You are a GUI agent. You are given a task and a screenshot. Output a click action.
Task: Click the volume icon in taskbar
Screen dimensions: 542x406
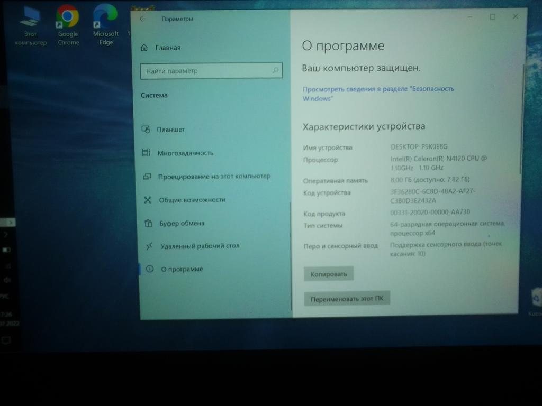[6, 280]
